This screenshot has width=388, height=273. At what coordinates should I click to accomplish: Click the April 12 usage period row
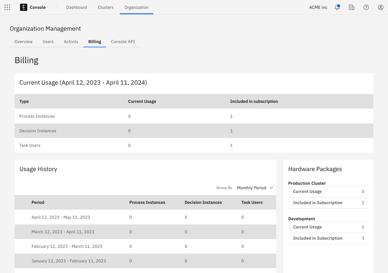tap(61, 217)
